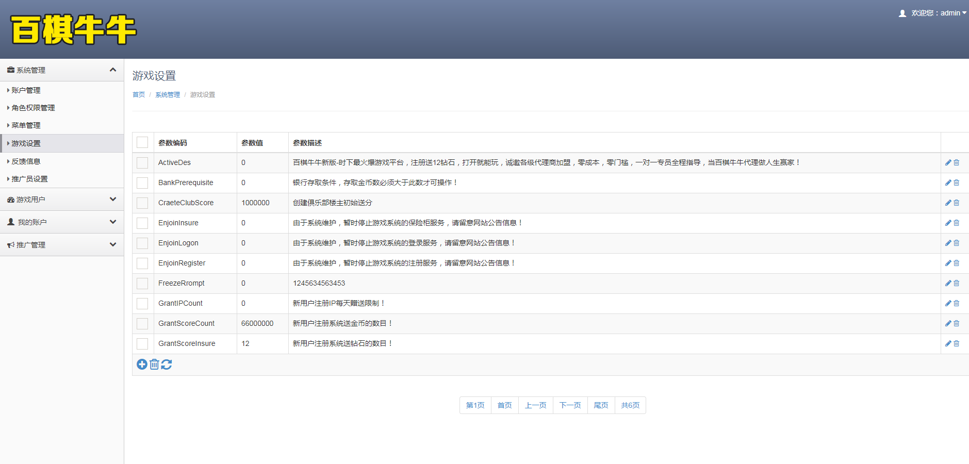The image size is (969, 464).
Task: Click the edit pencil icon for ActiveDes row
Action: pos(948,162)
